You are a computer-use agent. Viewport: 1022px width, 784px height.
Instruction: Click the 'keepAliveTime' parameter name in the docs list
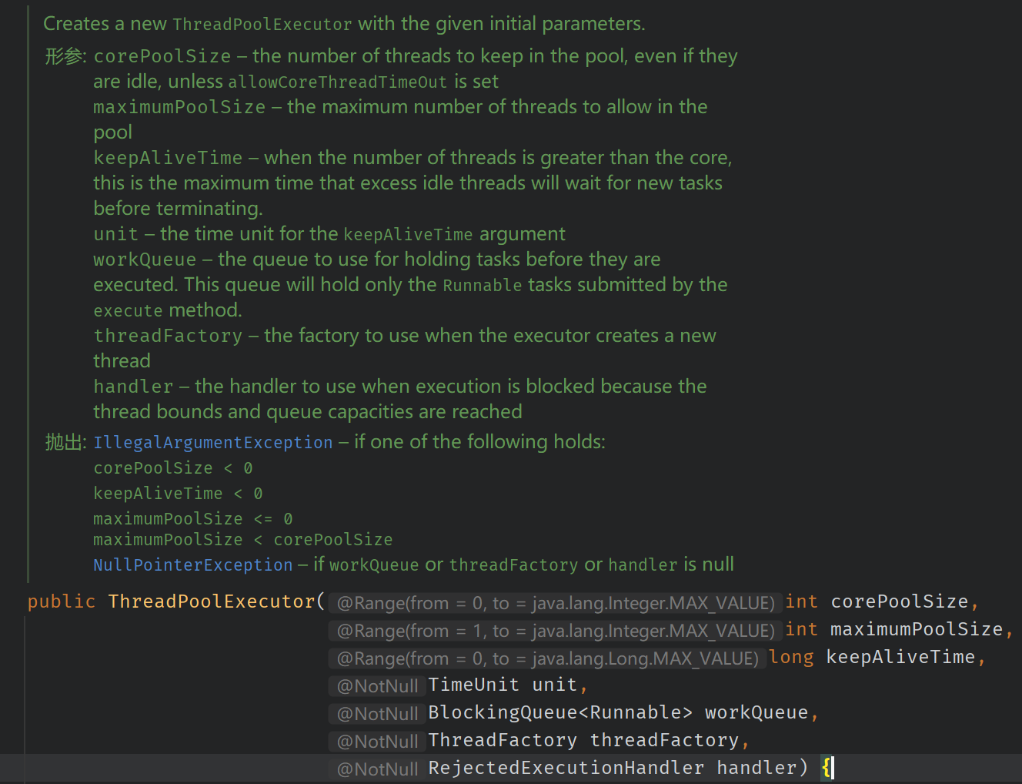pyautogui.click(x=168, y=158)
